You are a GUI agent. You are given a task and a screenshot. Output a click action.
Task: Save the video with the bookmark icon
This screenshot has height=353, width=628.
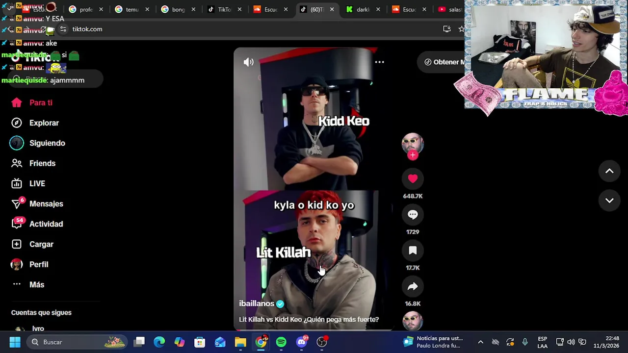413,251
